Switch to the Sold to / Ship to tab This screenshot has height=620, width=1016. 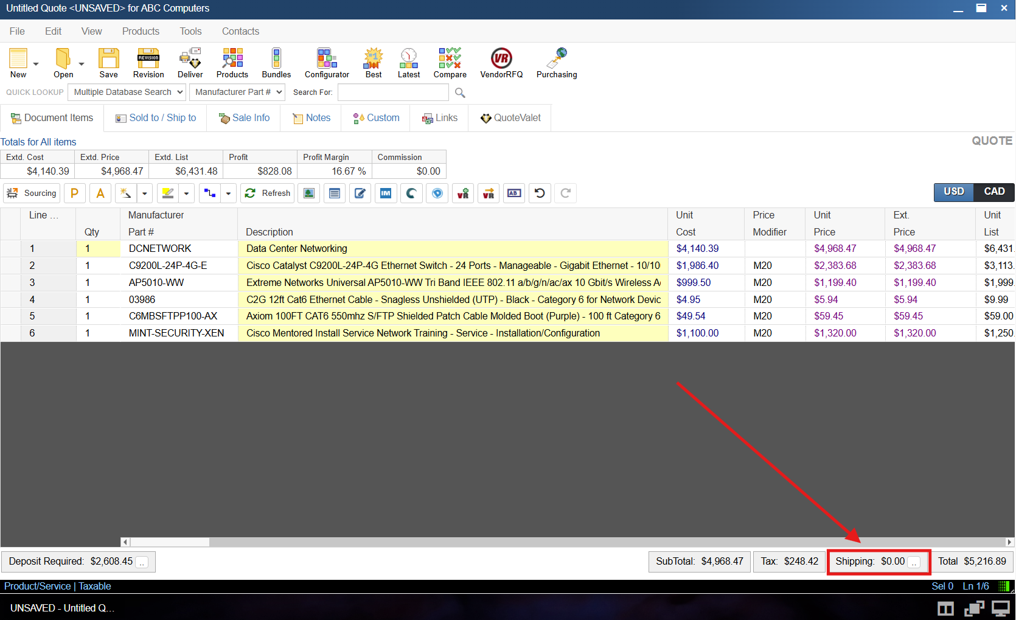156,118
